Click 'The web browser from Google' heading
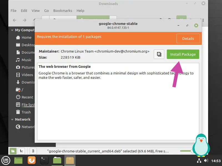Image resolution: width=222 pixels, height=166 pixels. coord(65,66)
